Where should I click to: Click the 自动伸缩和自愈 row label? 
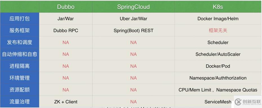pos(19,54)
